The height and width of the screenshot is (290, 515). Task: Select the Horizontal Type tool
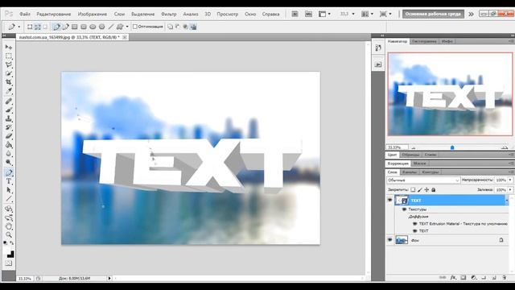(9, 181)
